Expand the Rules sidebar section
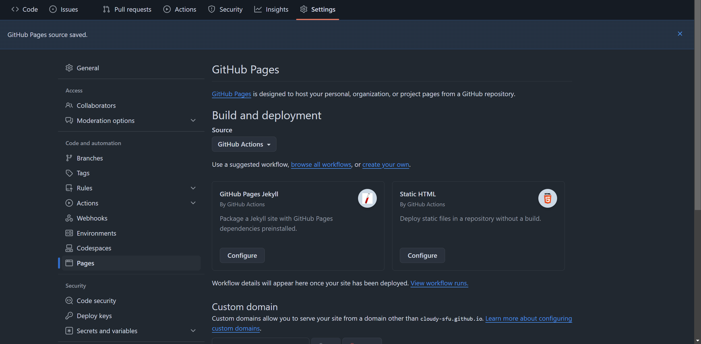The width and height of the screenshot is (701, 344). [193, 188]
